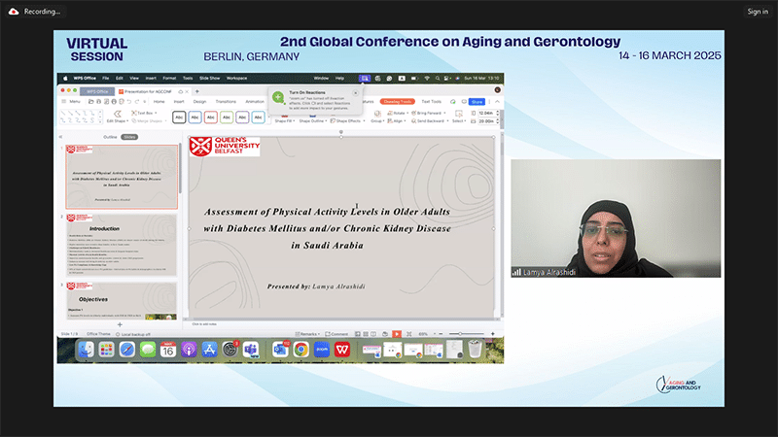This screenshot has width=778, height=437.
Task: Switch slide panel to Outline view
Action: pos(110,137)
